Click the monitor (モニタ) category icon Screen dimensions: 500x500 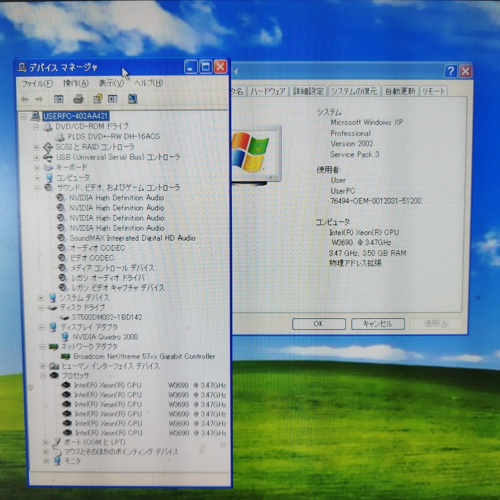pyautogui.click(x=57, y=461)
